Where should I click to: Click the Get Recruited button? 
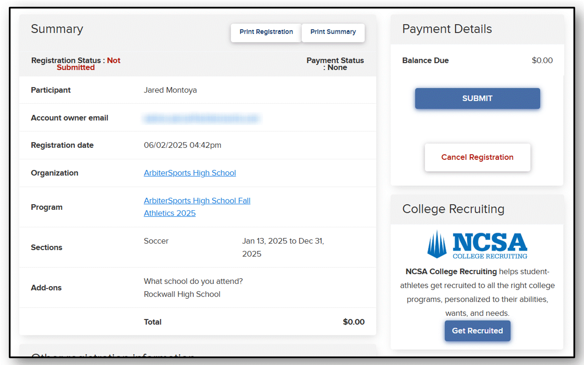(x=477, y=331)
